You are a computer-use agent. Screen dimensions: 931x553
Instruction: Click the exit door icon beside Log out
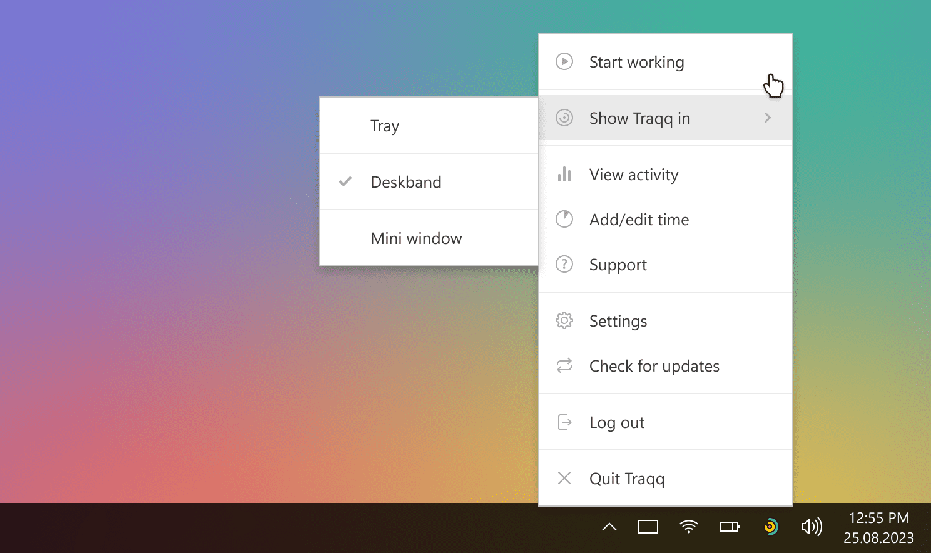(564, 422)
